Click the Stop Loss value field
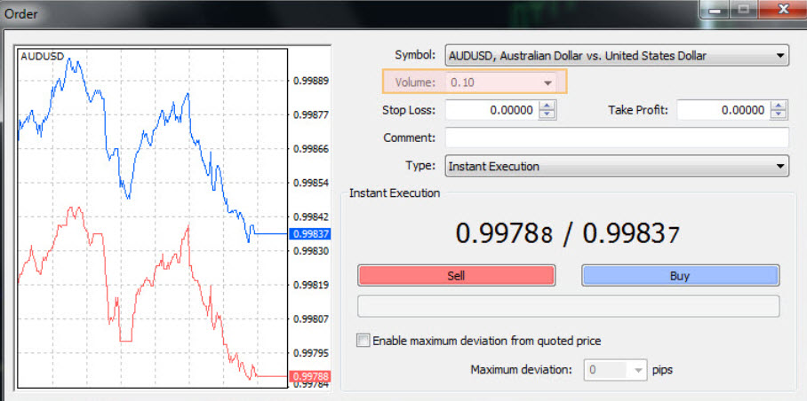This screenshot has height=401, width=807. coord(492,110)
